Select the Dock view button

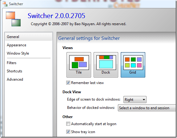coord(106,65)
